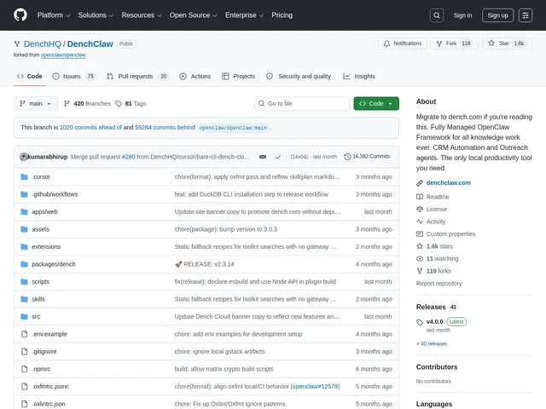The width and height of the screenshot is (546, 409).
Task: Open the GitHub homepage logo
Action: pyautogui.click(x=20, y=15)
